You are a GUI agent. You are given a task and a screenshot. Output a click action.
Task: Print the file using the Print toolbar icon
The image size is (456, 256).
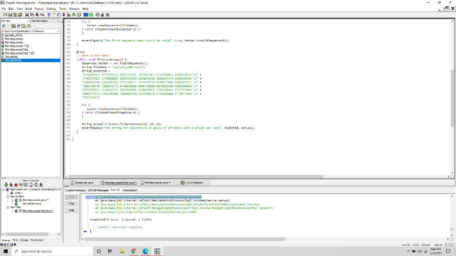pos(20,14)
